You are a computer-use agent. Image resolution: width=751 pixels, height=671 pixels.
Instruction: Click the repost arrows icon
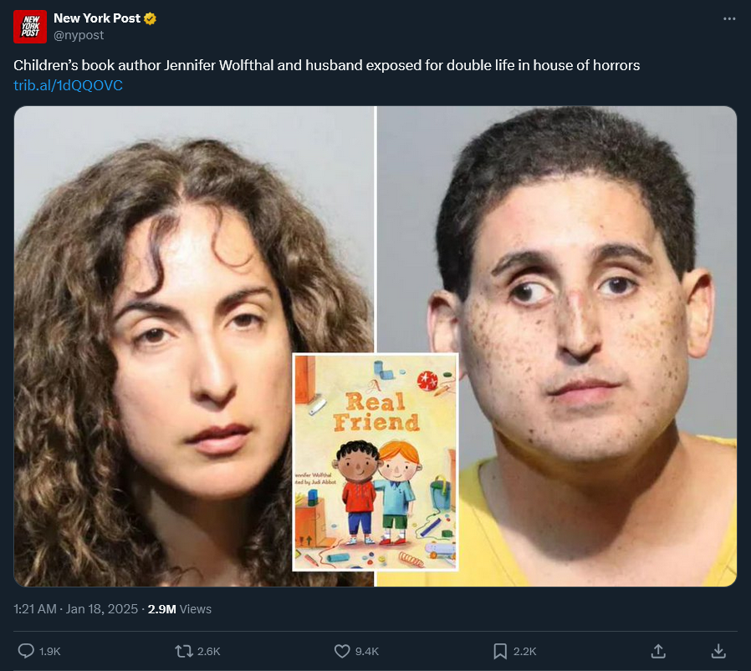pos(183,651)
